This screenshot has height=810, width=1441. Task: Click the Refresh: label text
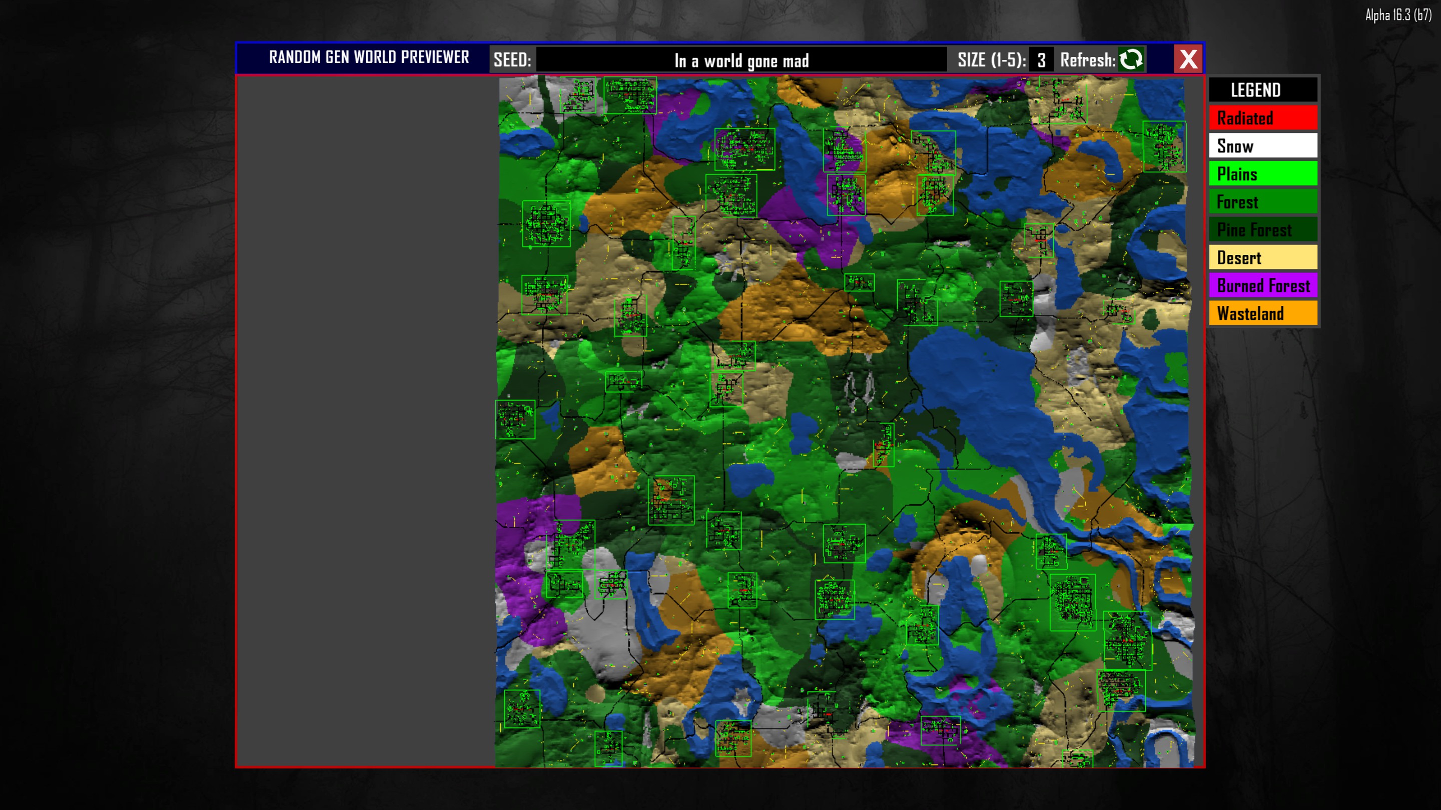(x=1088, y=60)
